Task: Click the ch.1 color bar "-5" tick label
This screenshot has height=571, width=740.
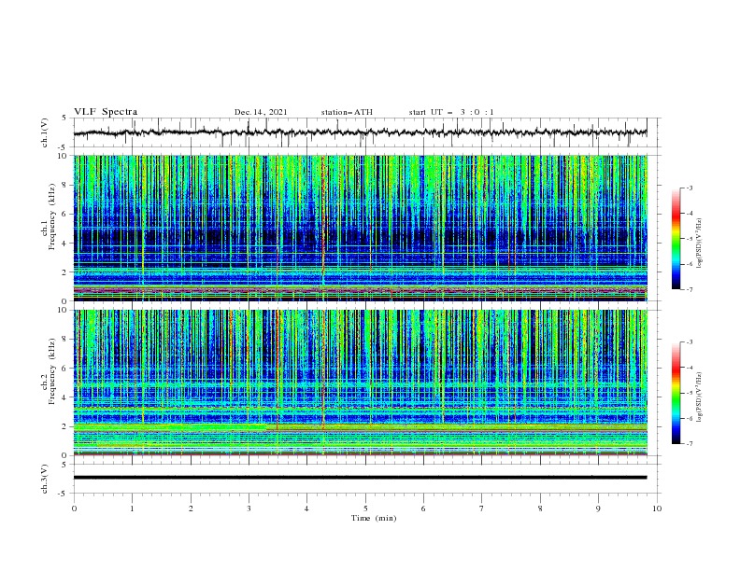Action: pyautogui.click(x=689, y=239)
